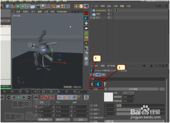Toggle the importance sampling checkbox

coord(105,117)
